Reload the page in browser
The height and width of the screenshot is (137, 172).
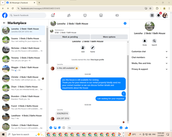pos(13,8)
